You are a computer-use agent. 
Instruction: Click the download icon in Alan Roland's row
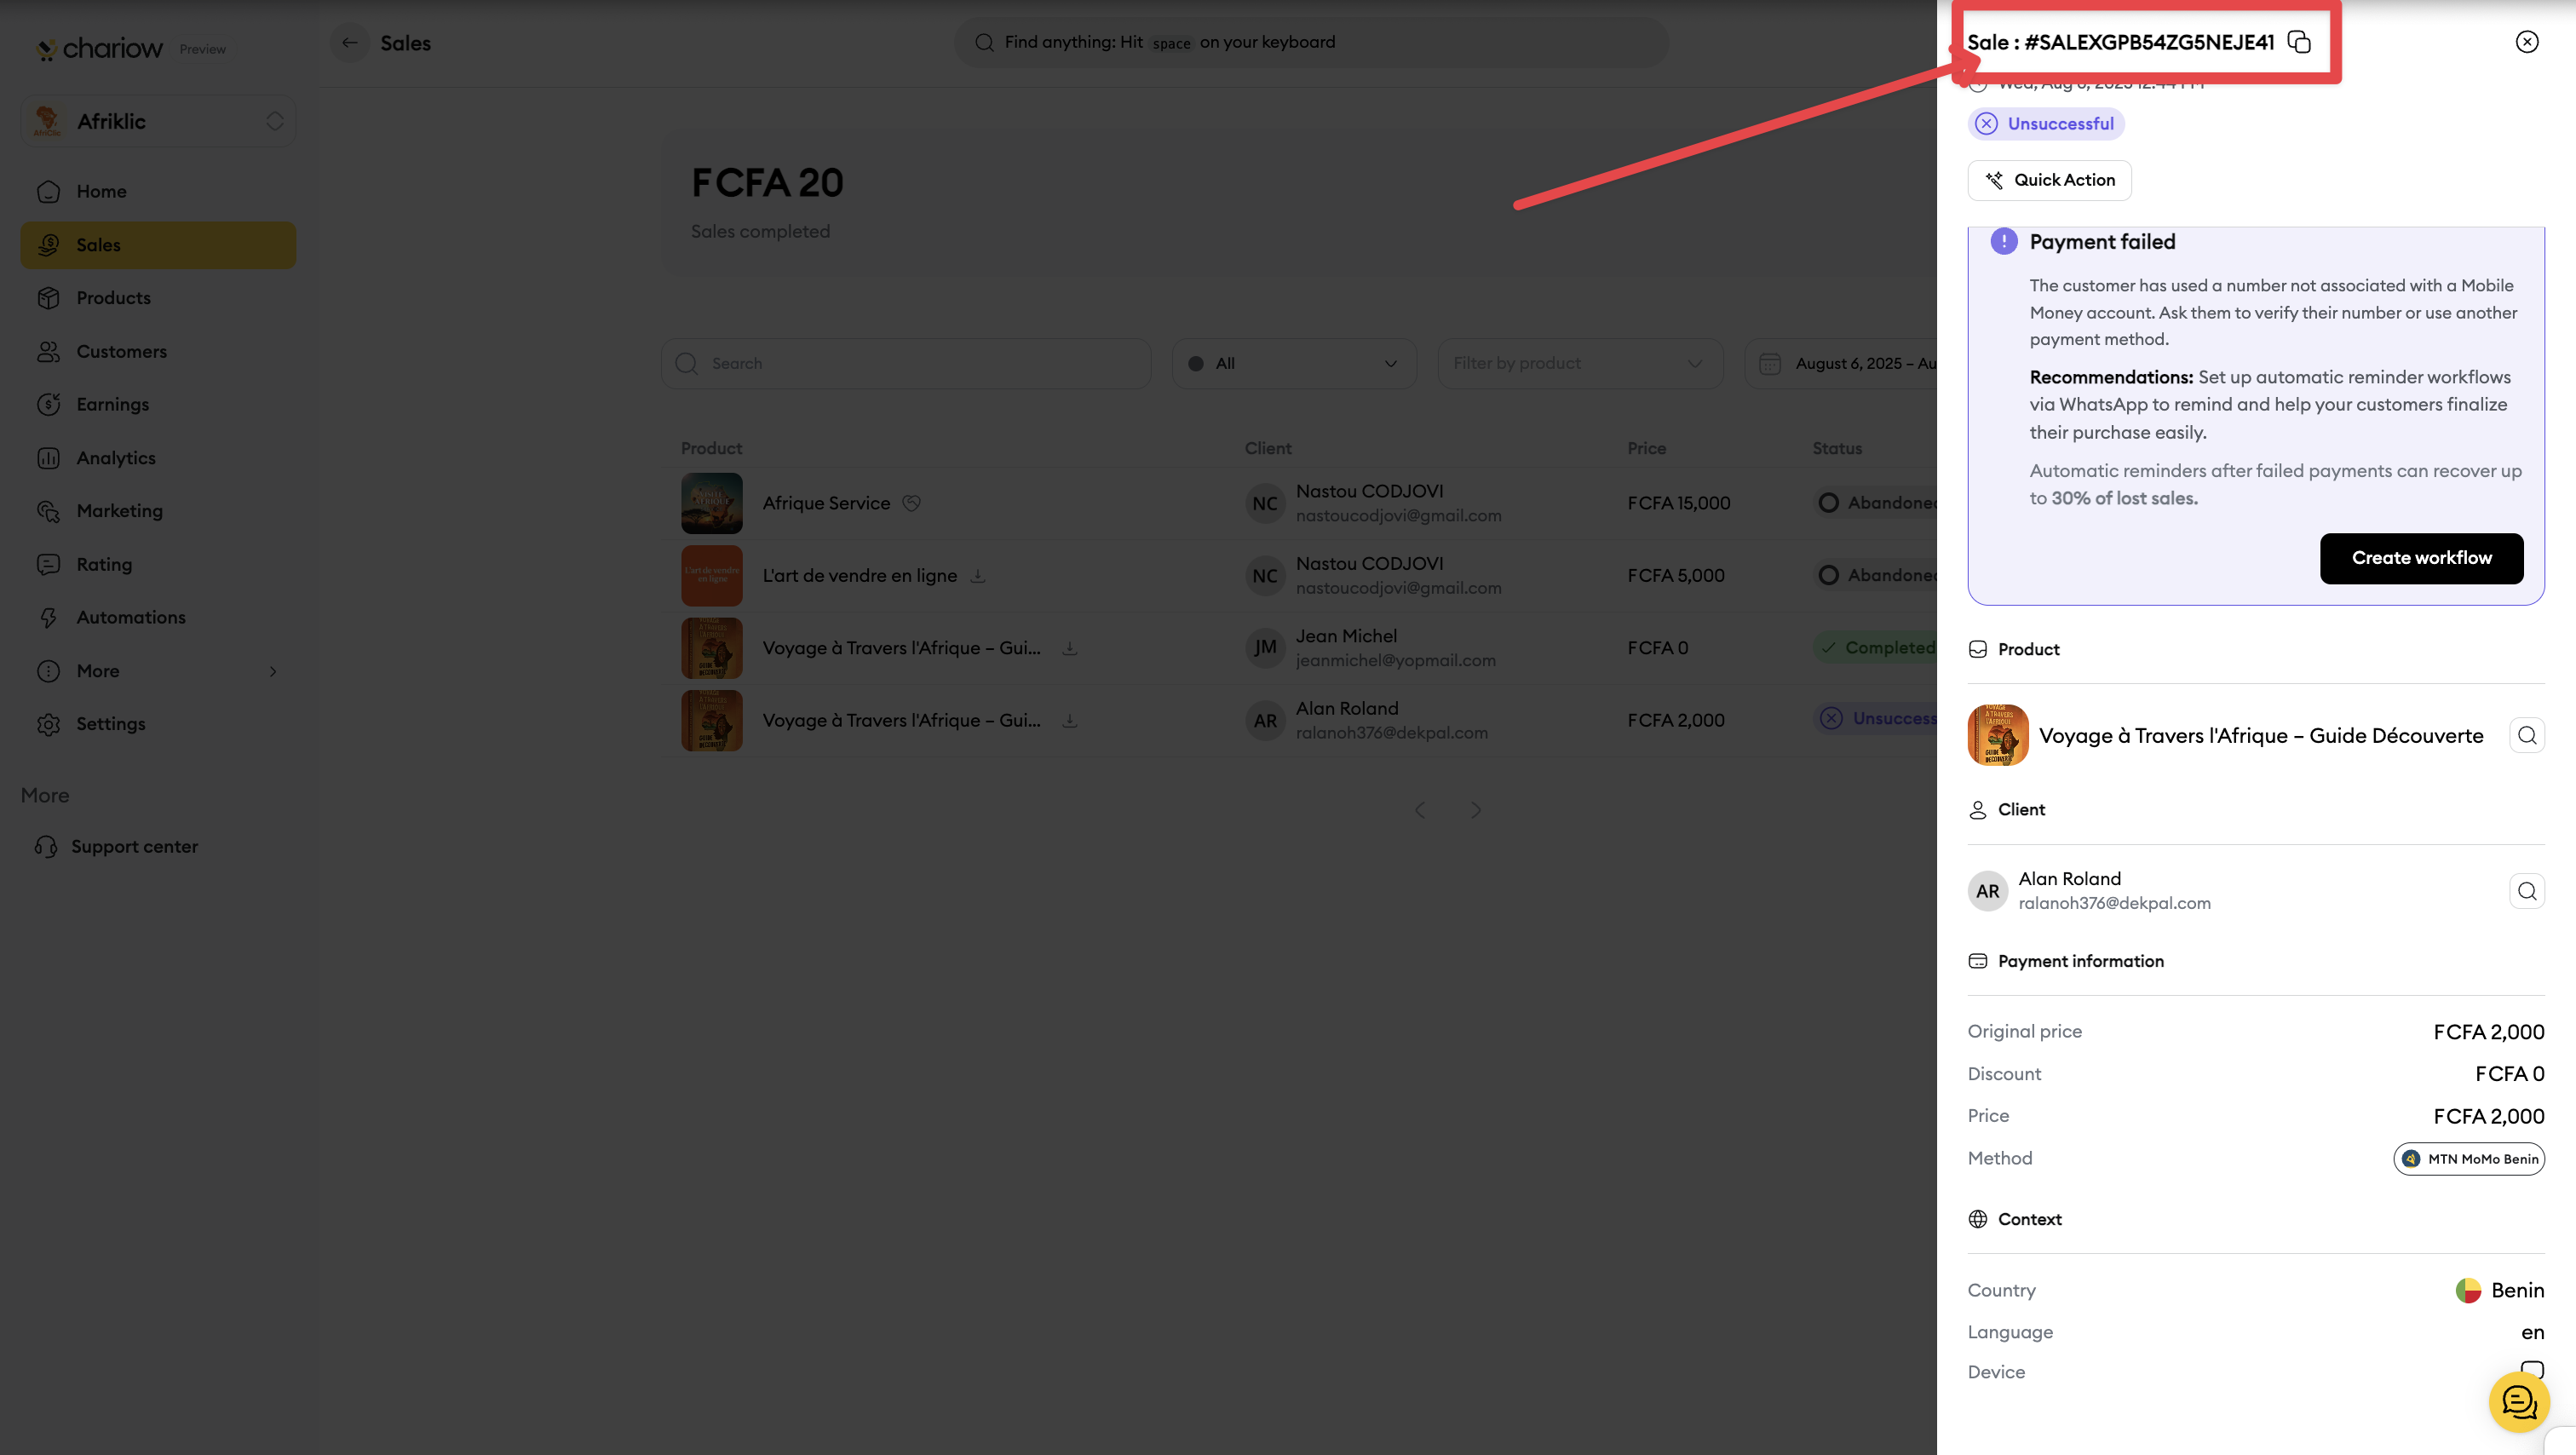(x=1069, y=720)
